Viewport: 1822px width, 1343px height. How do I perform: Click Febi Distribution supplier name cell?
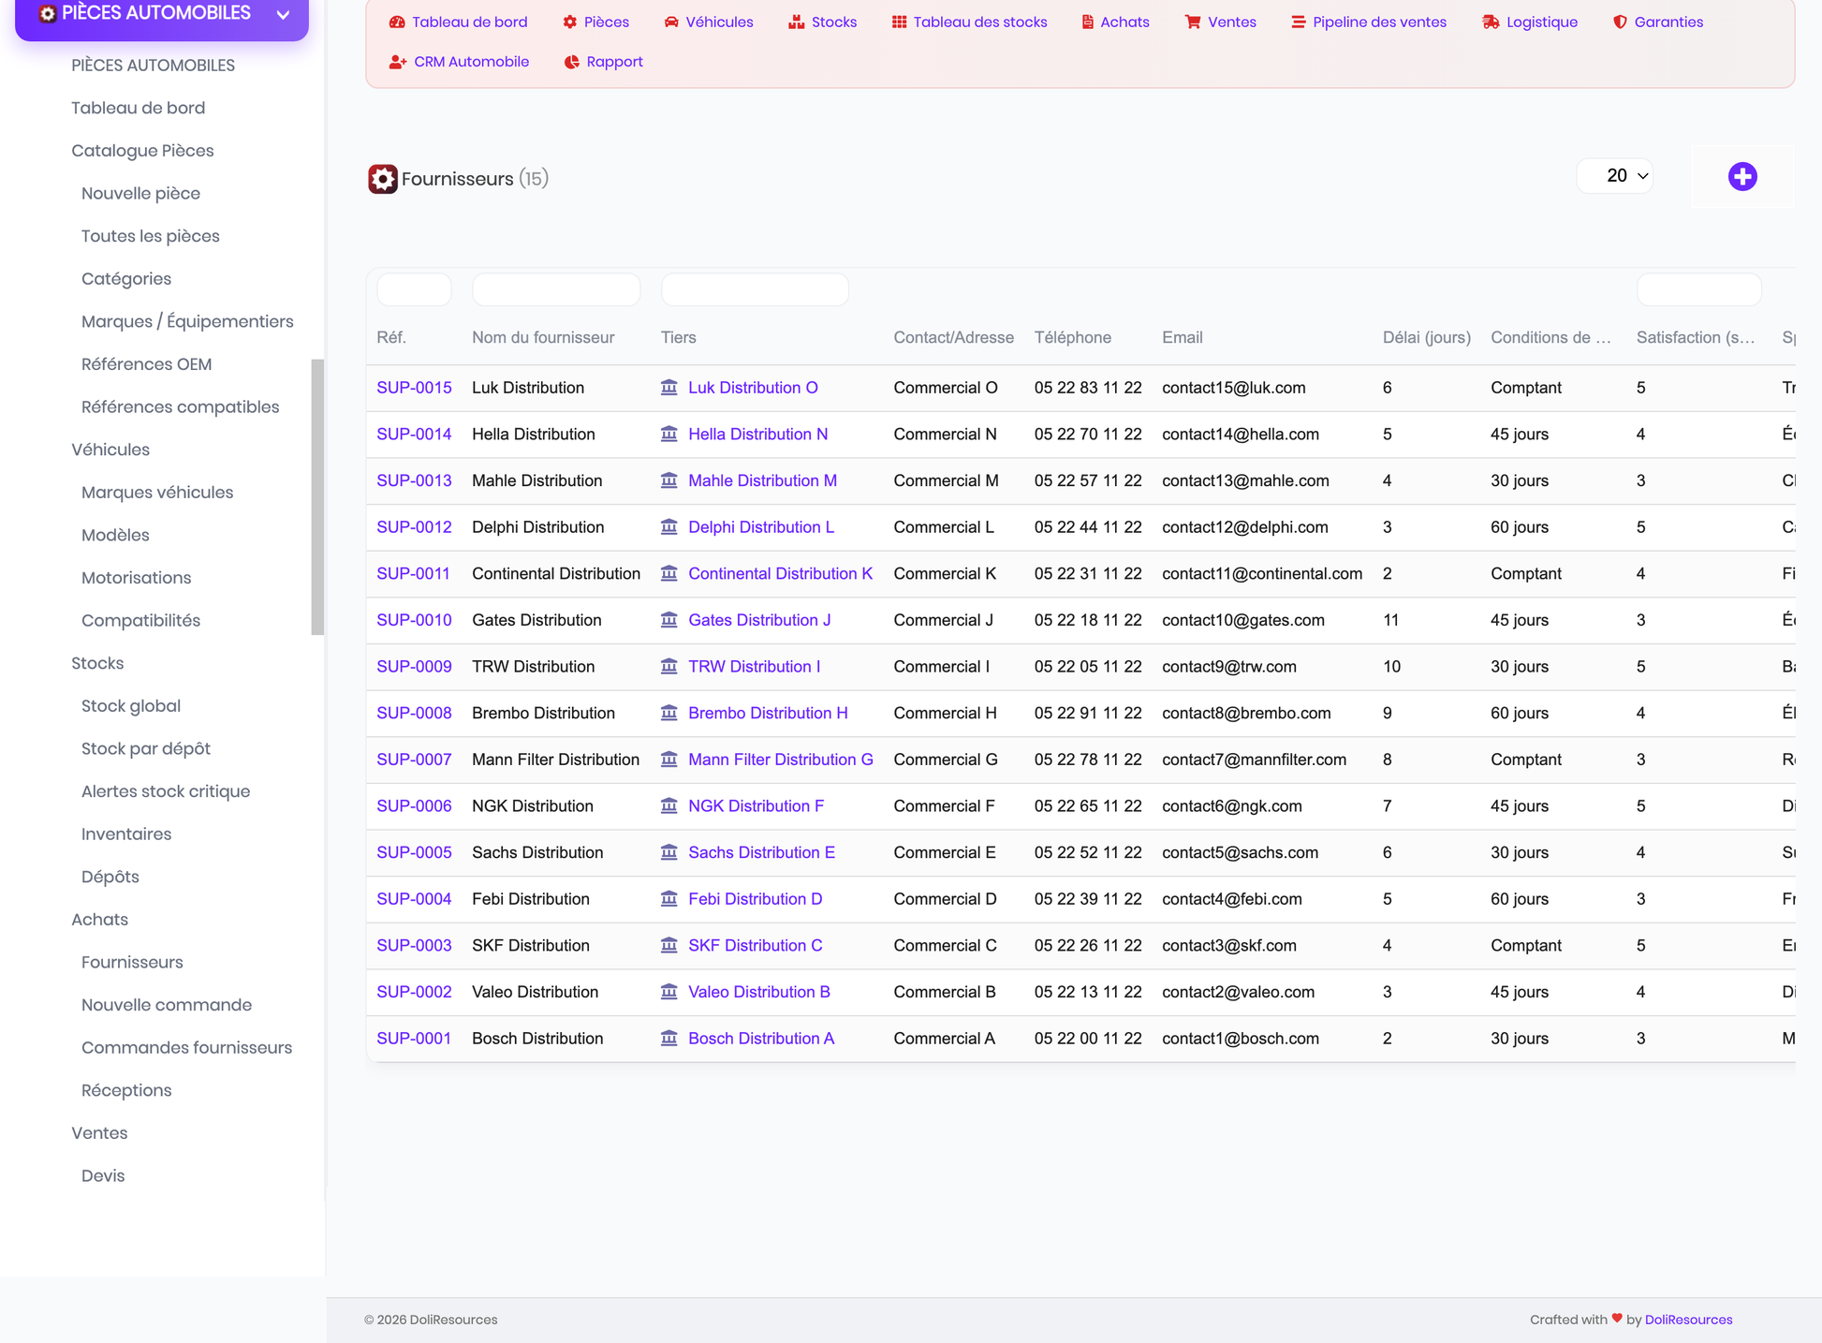pyautogui.click(x=531, y=899)
